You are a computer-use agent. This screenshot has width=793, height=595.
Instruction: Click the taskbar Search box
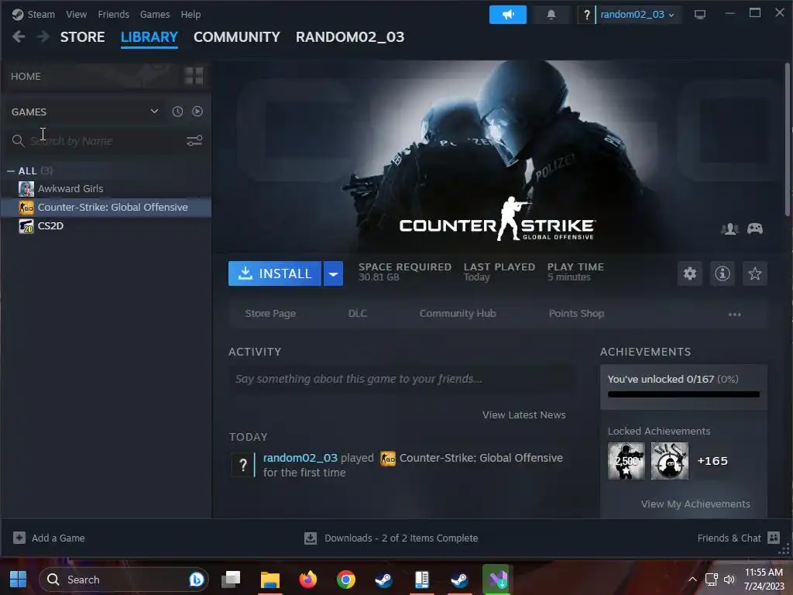point(124,580)
